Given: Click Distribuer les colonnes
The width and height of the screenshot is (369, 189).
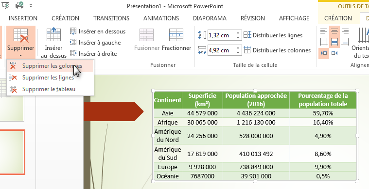Looking at the screenshot, I should coord(277,50).
